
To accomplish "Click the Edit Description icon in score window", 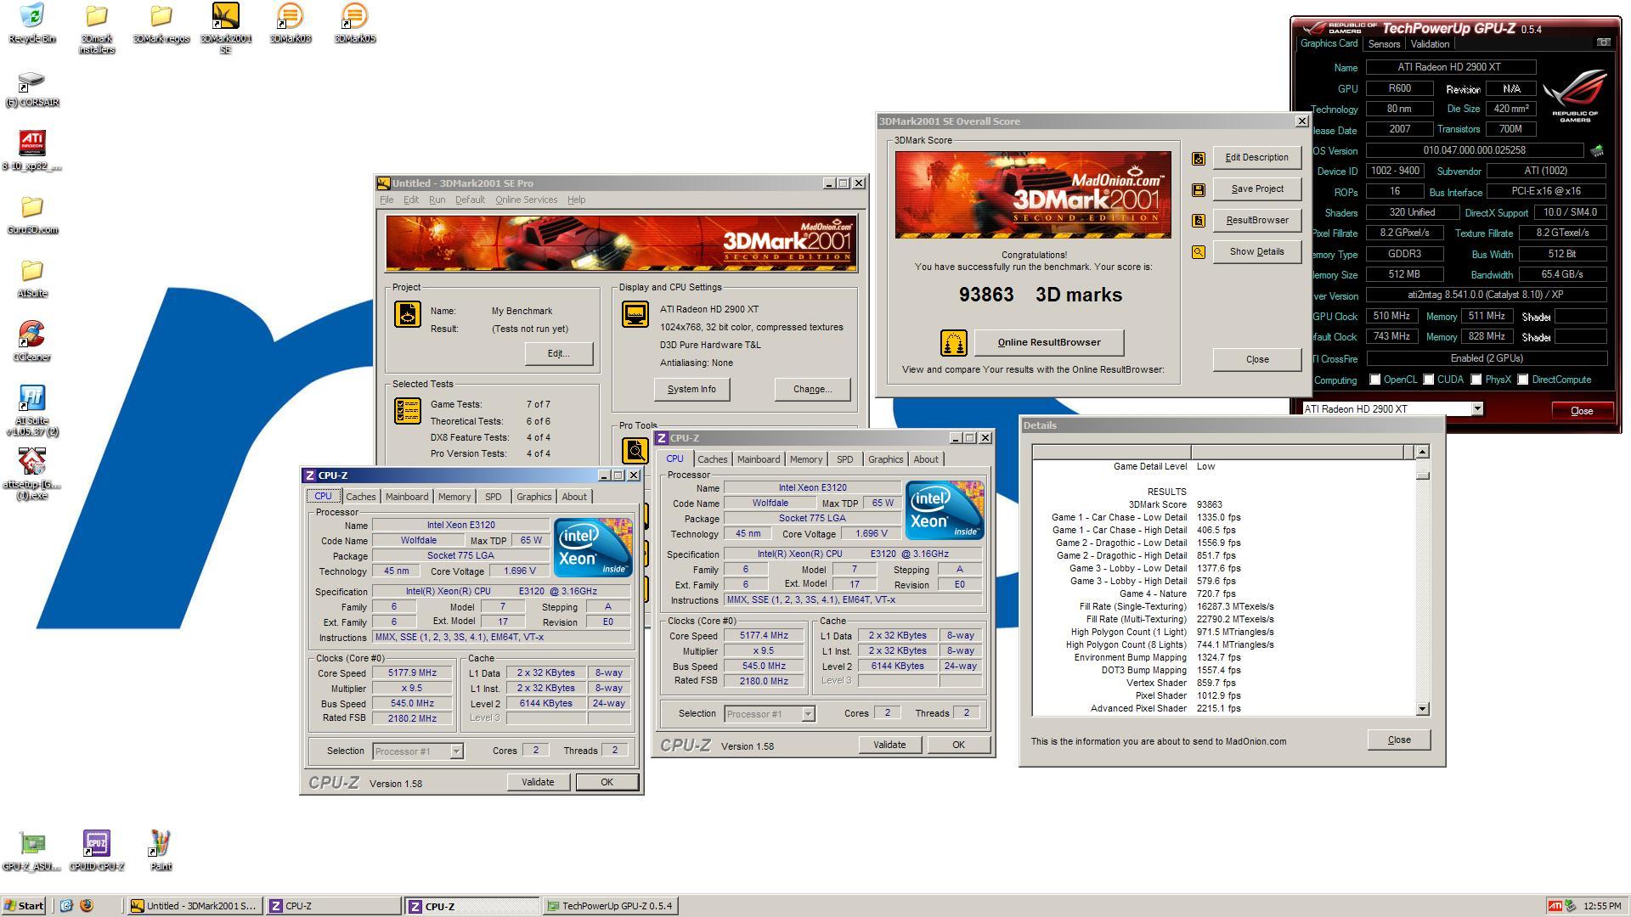I will point(1199,158).
